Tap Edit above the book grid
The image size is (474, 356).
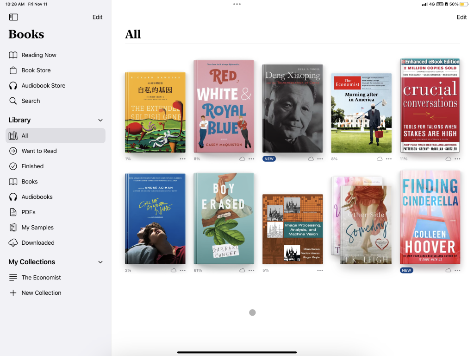[462, 17]
